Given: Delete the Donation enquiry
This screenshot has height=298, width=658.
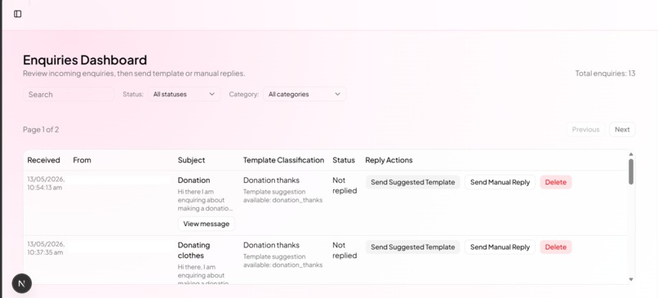Looking at the screenshot, I should click(556, 182).
